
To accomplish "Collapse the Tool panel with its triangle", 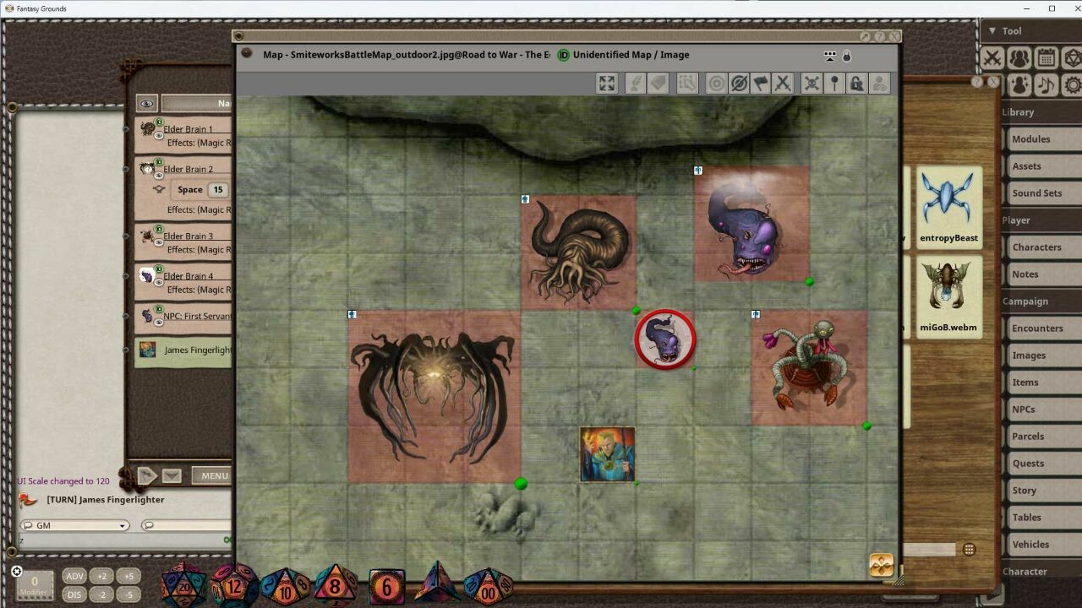I will point(992,30).
